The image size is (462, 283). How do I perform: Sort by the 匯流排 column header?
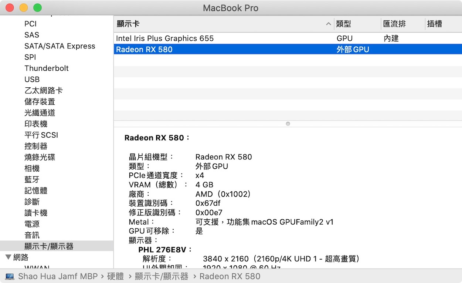click(394, 24)
